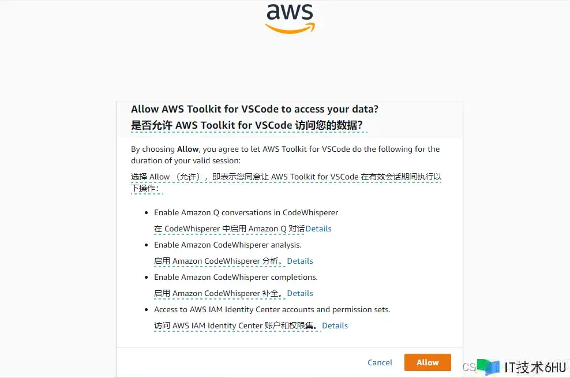The image size is (570, 378).
Task: Cancel the access request
Action: (x=380, y=362)
